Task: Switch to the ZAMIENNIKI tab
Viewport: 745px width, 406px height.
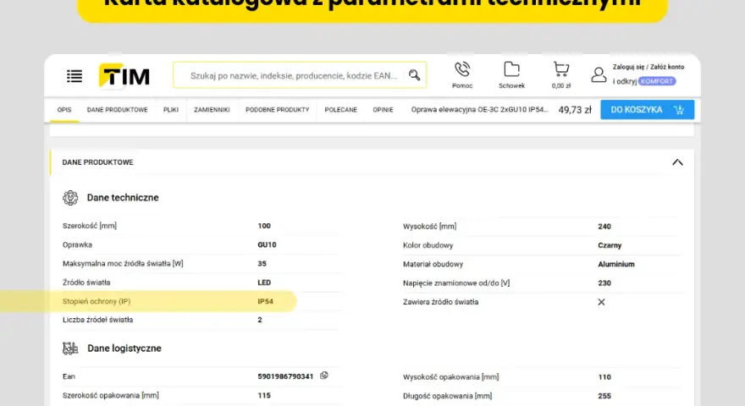Action: coord(212,110)
